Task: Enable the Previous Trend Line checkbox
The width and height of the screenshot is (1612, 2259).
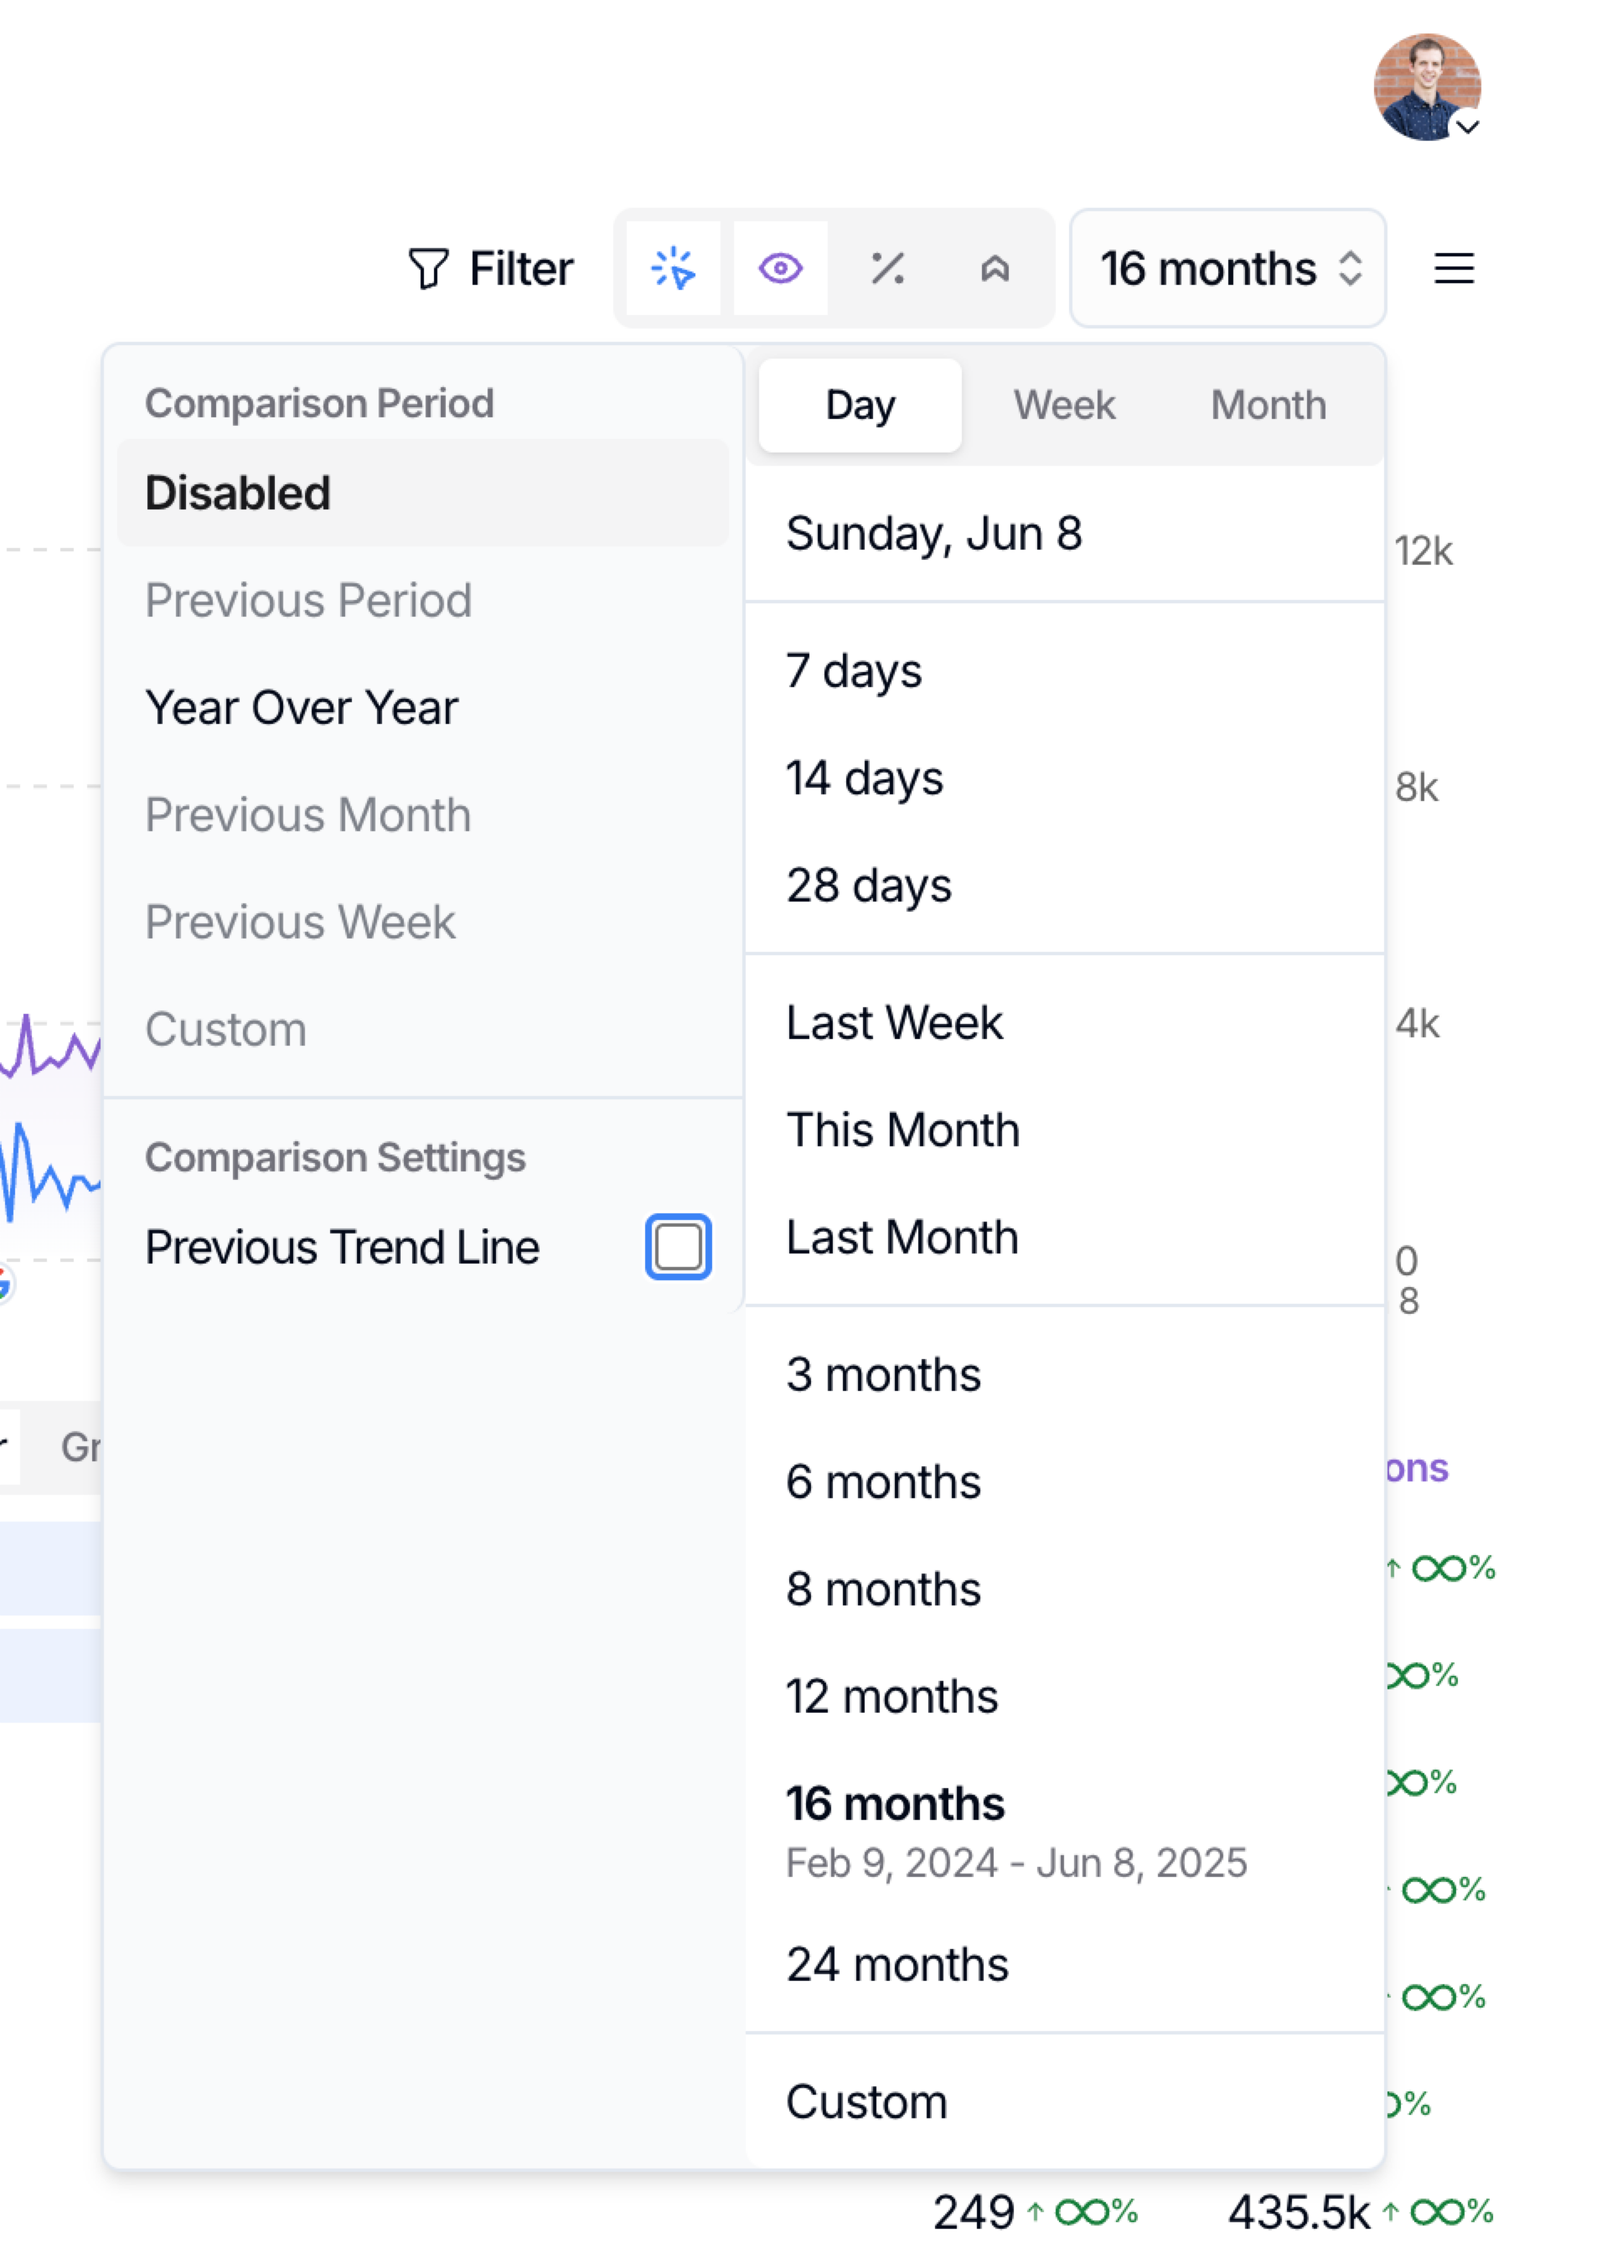Action: pos(678,1247)
